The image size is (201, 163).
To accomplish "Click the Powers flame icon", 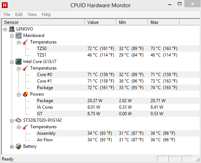I will 25,94.
